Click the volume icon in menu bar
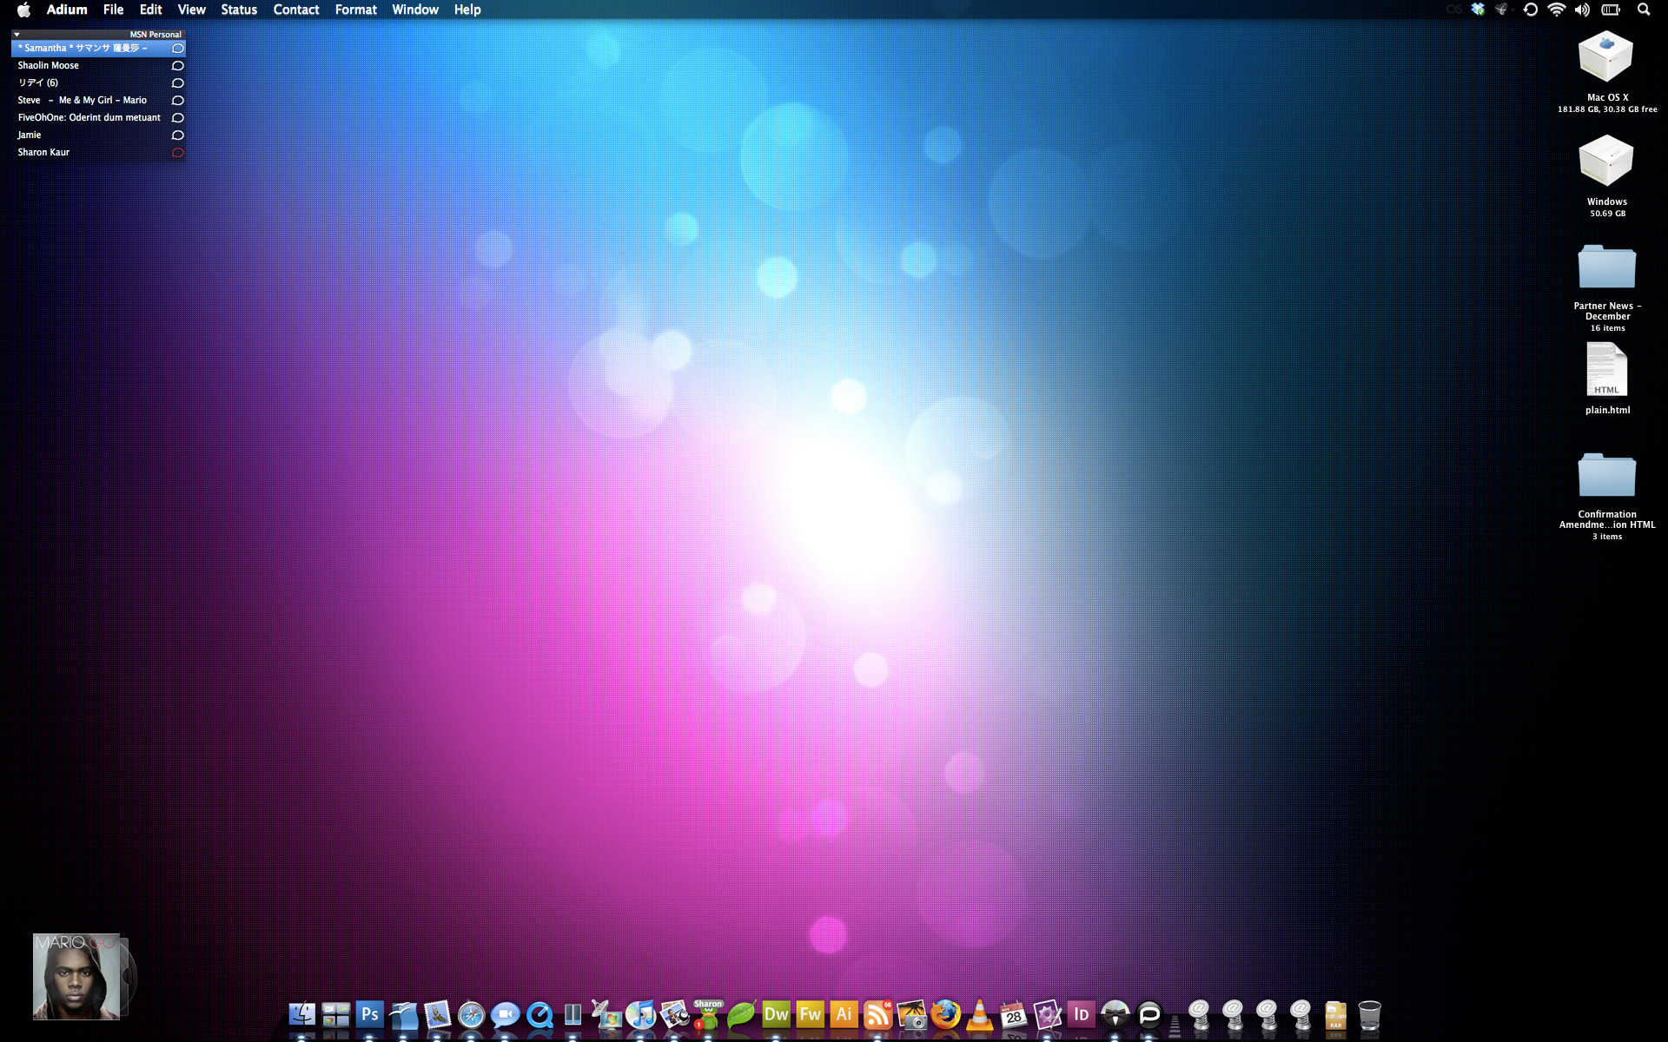 point(1582,10)
